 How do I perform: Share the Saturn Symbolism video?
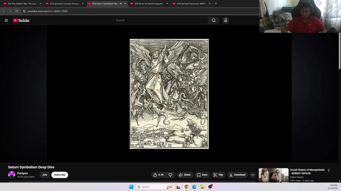tap(185, 175)
